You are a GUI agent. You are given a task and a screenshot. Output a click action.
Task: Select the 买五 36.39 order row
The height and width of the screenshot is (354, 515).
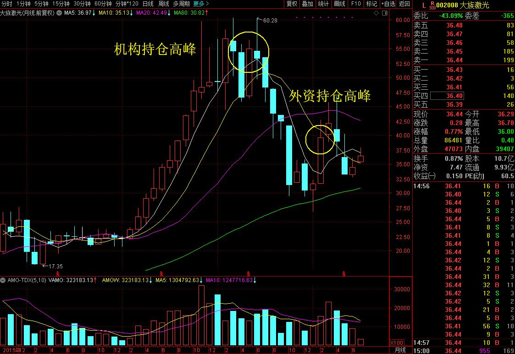(464, 104)
